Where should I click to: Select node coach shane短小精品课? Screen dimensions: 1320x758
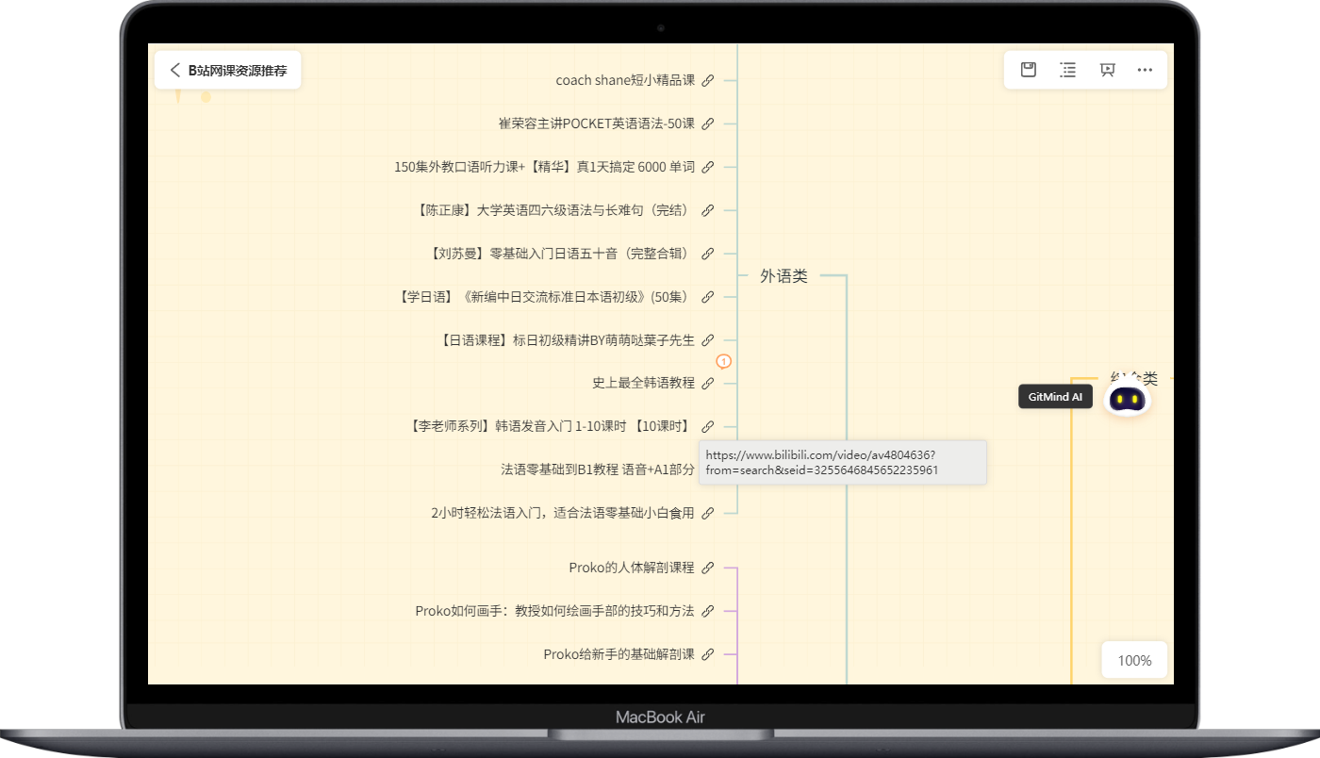[625, 80]
